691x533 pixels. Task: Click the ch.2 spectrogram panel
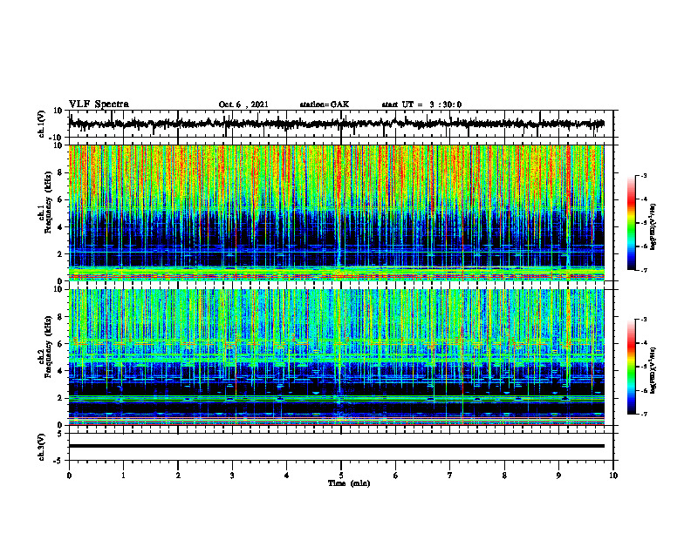[x=336, y=357]
